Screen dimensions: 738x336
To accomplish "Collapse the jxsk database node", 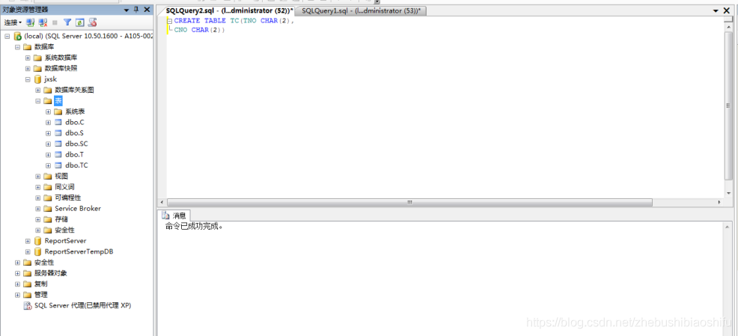I will pos(28,79).
